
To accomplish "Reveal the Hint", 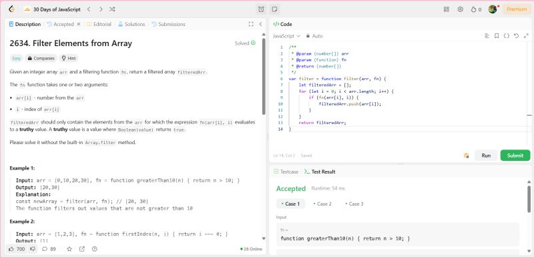I will tap(69, 58).
